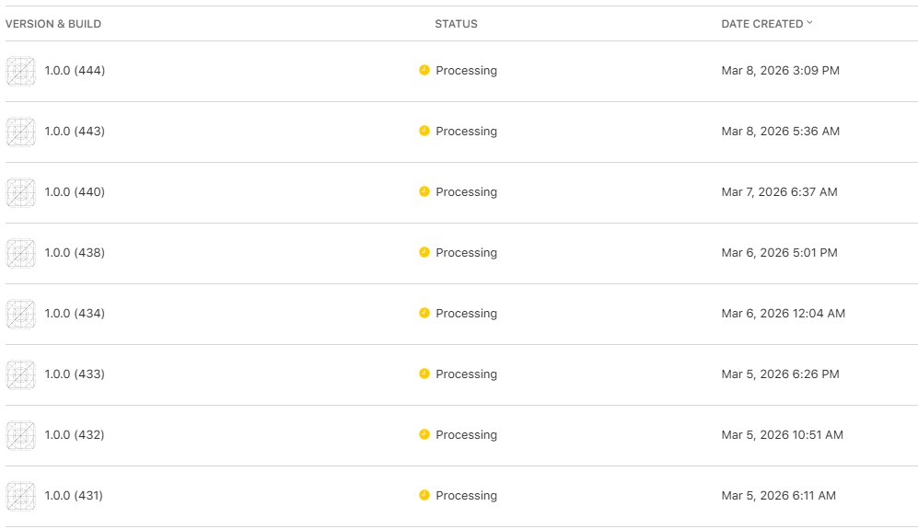918x529 pixels.
Task: Click yellow processing status icon for build 432
Action: 424,434
